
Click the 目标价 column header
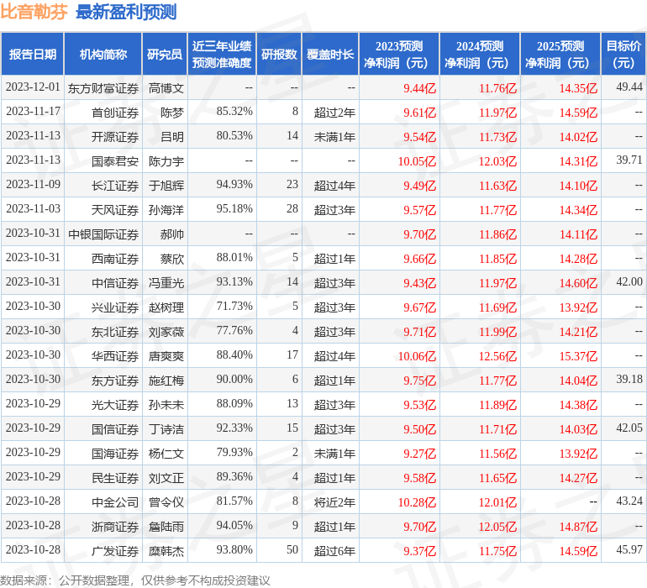[623, 54]
